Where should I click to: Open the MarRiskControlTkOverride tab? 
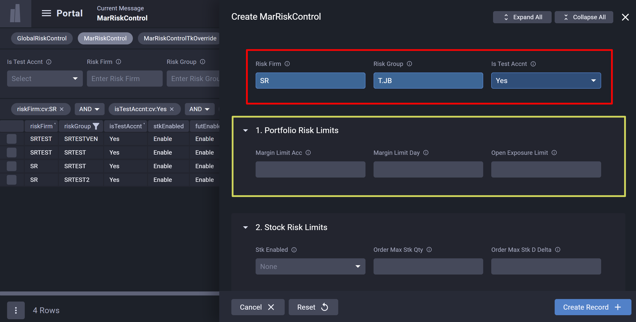click(180, 38)
